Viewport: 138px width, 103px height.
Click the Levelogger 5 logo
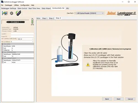tap(126, 13)
